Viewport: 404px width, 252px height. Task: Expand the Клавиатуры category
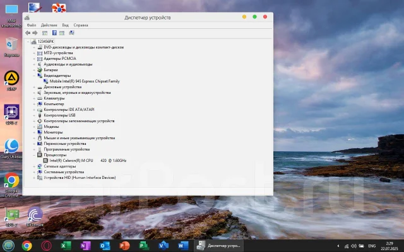tap(34, 98)
